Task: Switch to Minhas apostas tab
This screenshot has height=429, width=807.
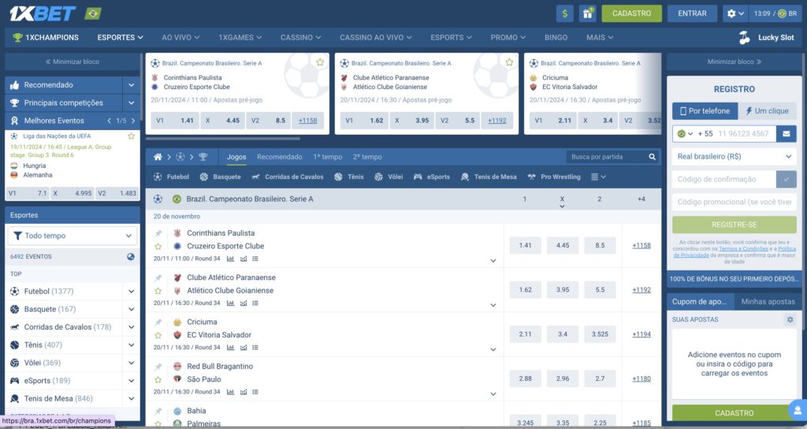Action: (x=768, y=302)
